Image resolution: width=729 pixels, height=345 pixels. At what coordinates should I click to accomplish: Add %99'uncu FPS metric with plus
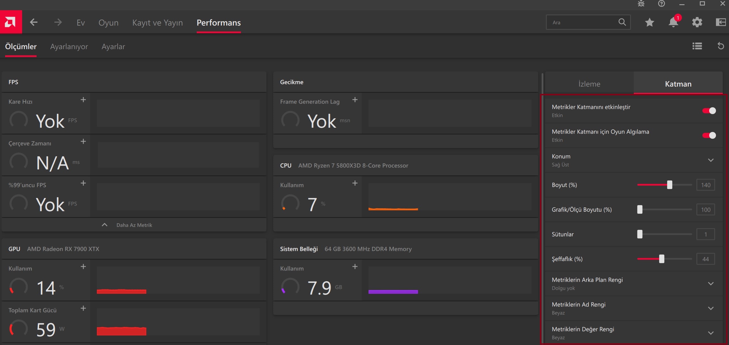[83, 183]
